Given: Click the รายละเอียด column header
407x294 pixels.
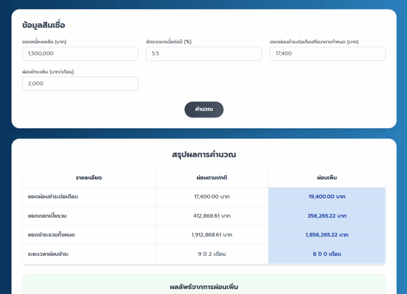Looking at the screenshot, I should (89, 178).
